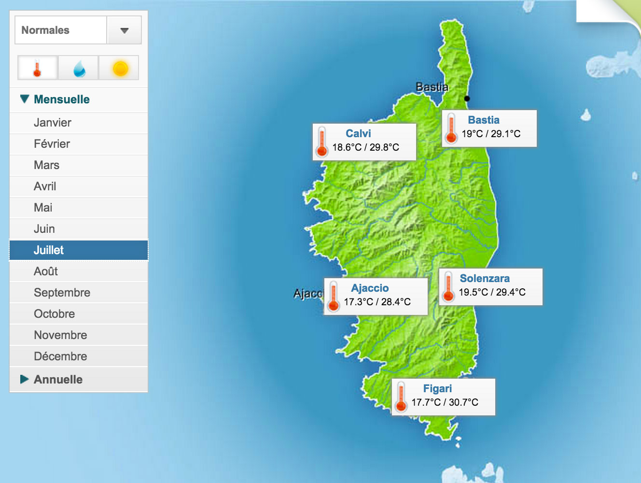Screen dimensions: 641x483
Task: Collapse the Mensuelle section triangle
Action: coord(25,99)
